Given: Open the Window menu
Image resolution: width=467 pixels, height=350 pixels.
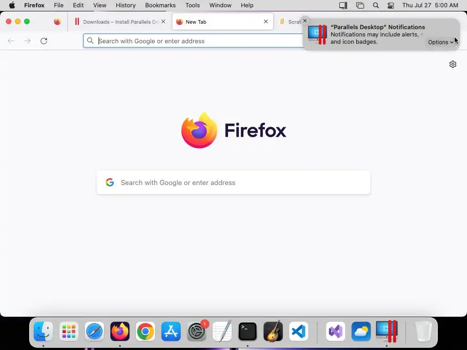Looking at the screenshot, I should pyautogui.click(x=220, y=5).
